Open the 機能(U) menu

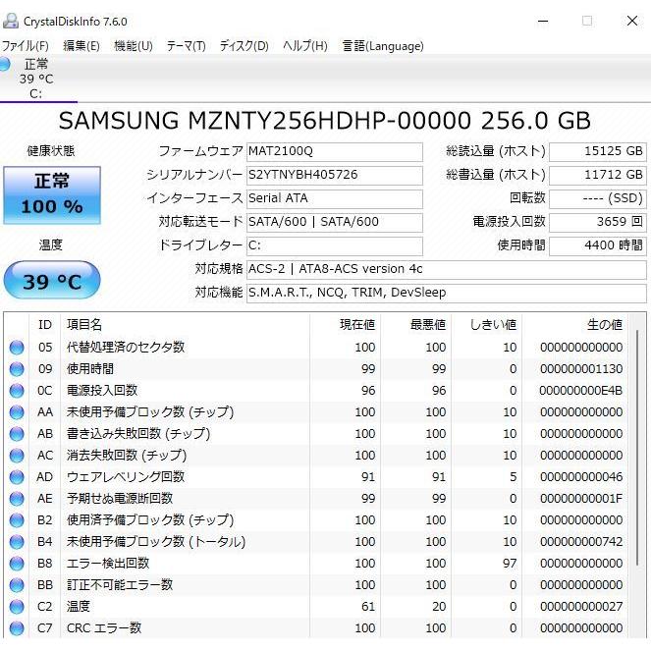pyautogui.click(x=134, y=46)
